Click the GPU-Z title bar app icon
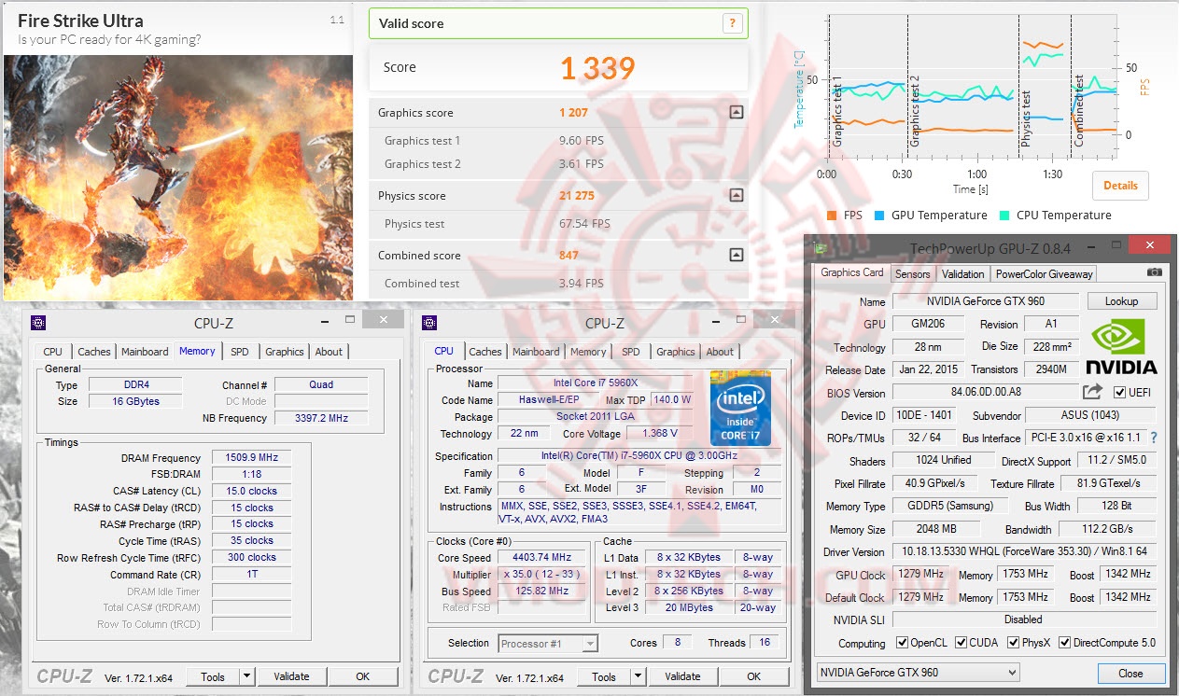1179x696 pixels. (821, 247)
